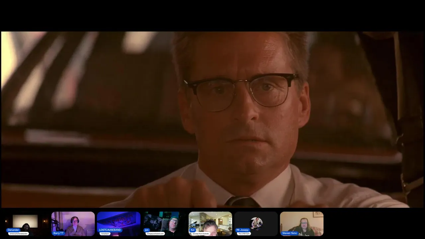This screenshot has height=239, width=425.
Task: Click the 'The LYNX Cant' caption
Action: (244, 234)
